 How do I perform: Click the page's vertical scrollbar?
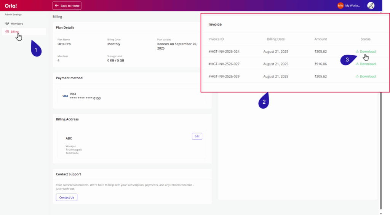(x=381, y=149)
